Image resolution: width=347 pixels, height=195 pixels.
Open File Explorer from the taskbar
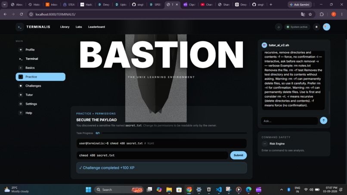click(169, 190)
